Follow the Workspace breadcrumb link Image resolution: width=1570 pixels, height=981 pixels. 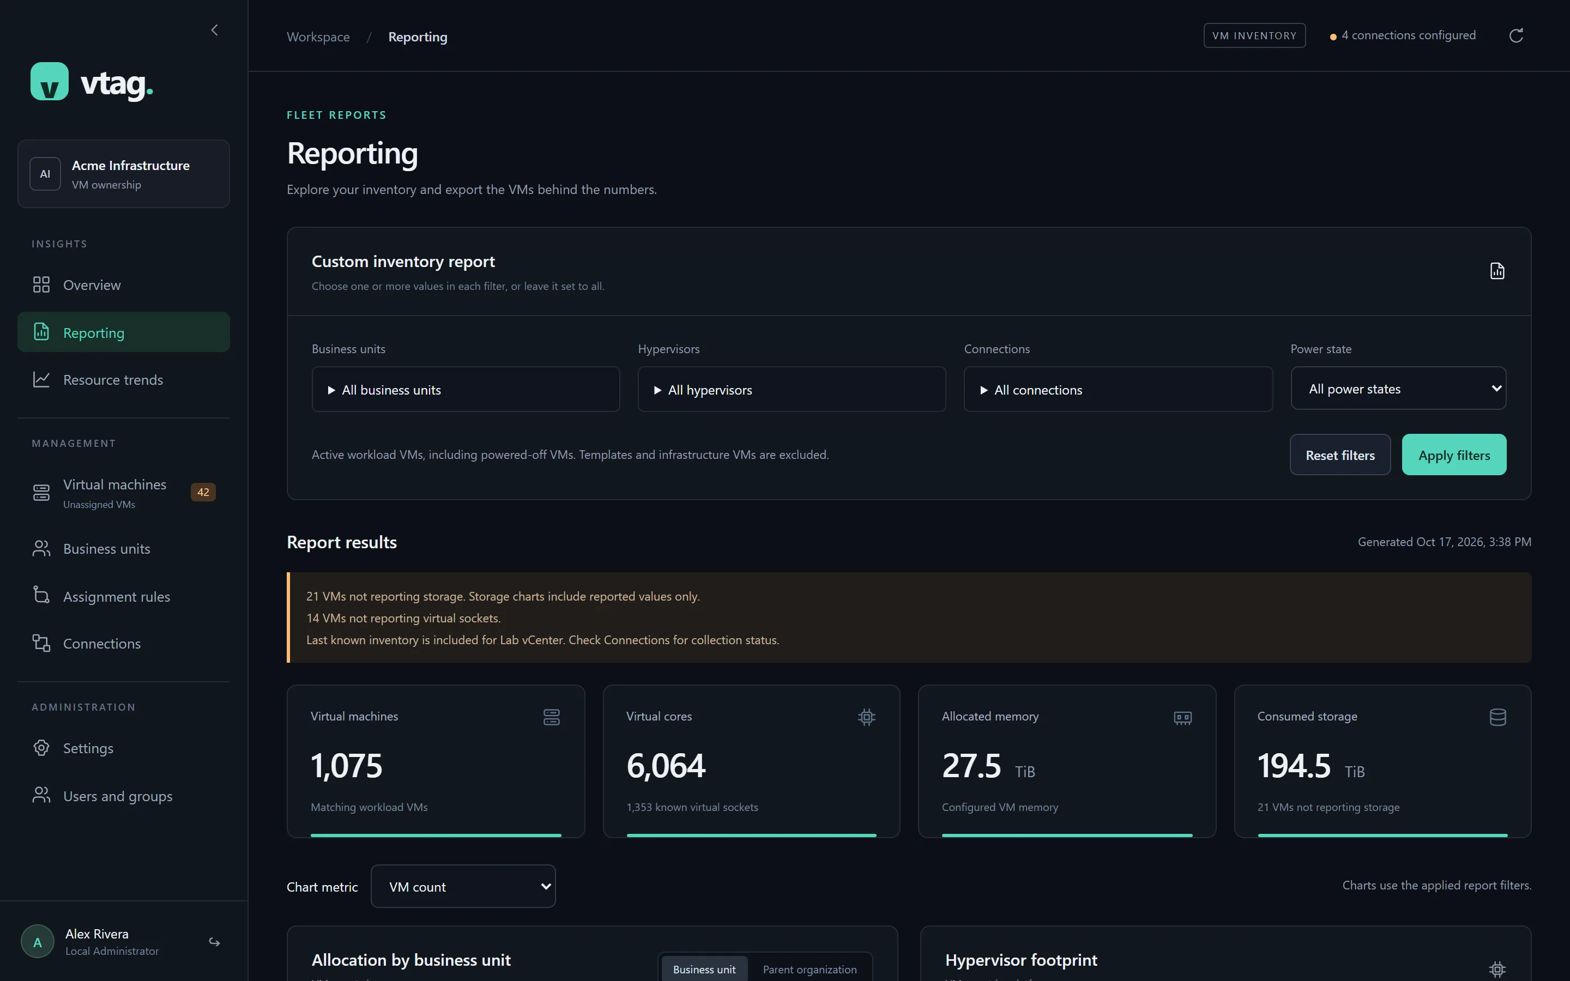click(318, 37)
